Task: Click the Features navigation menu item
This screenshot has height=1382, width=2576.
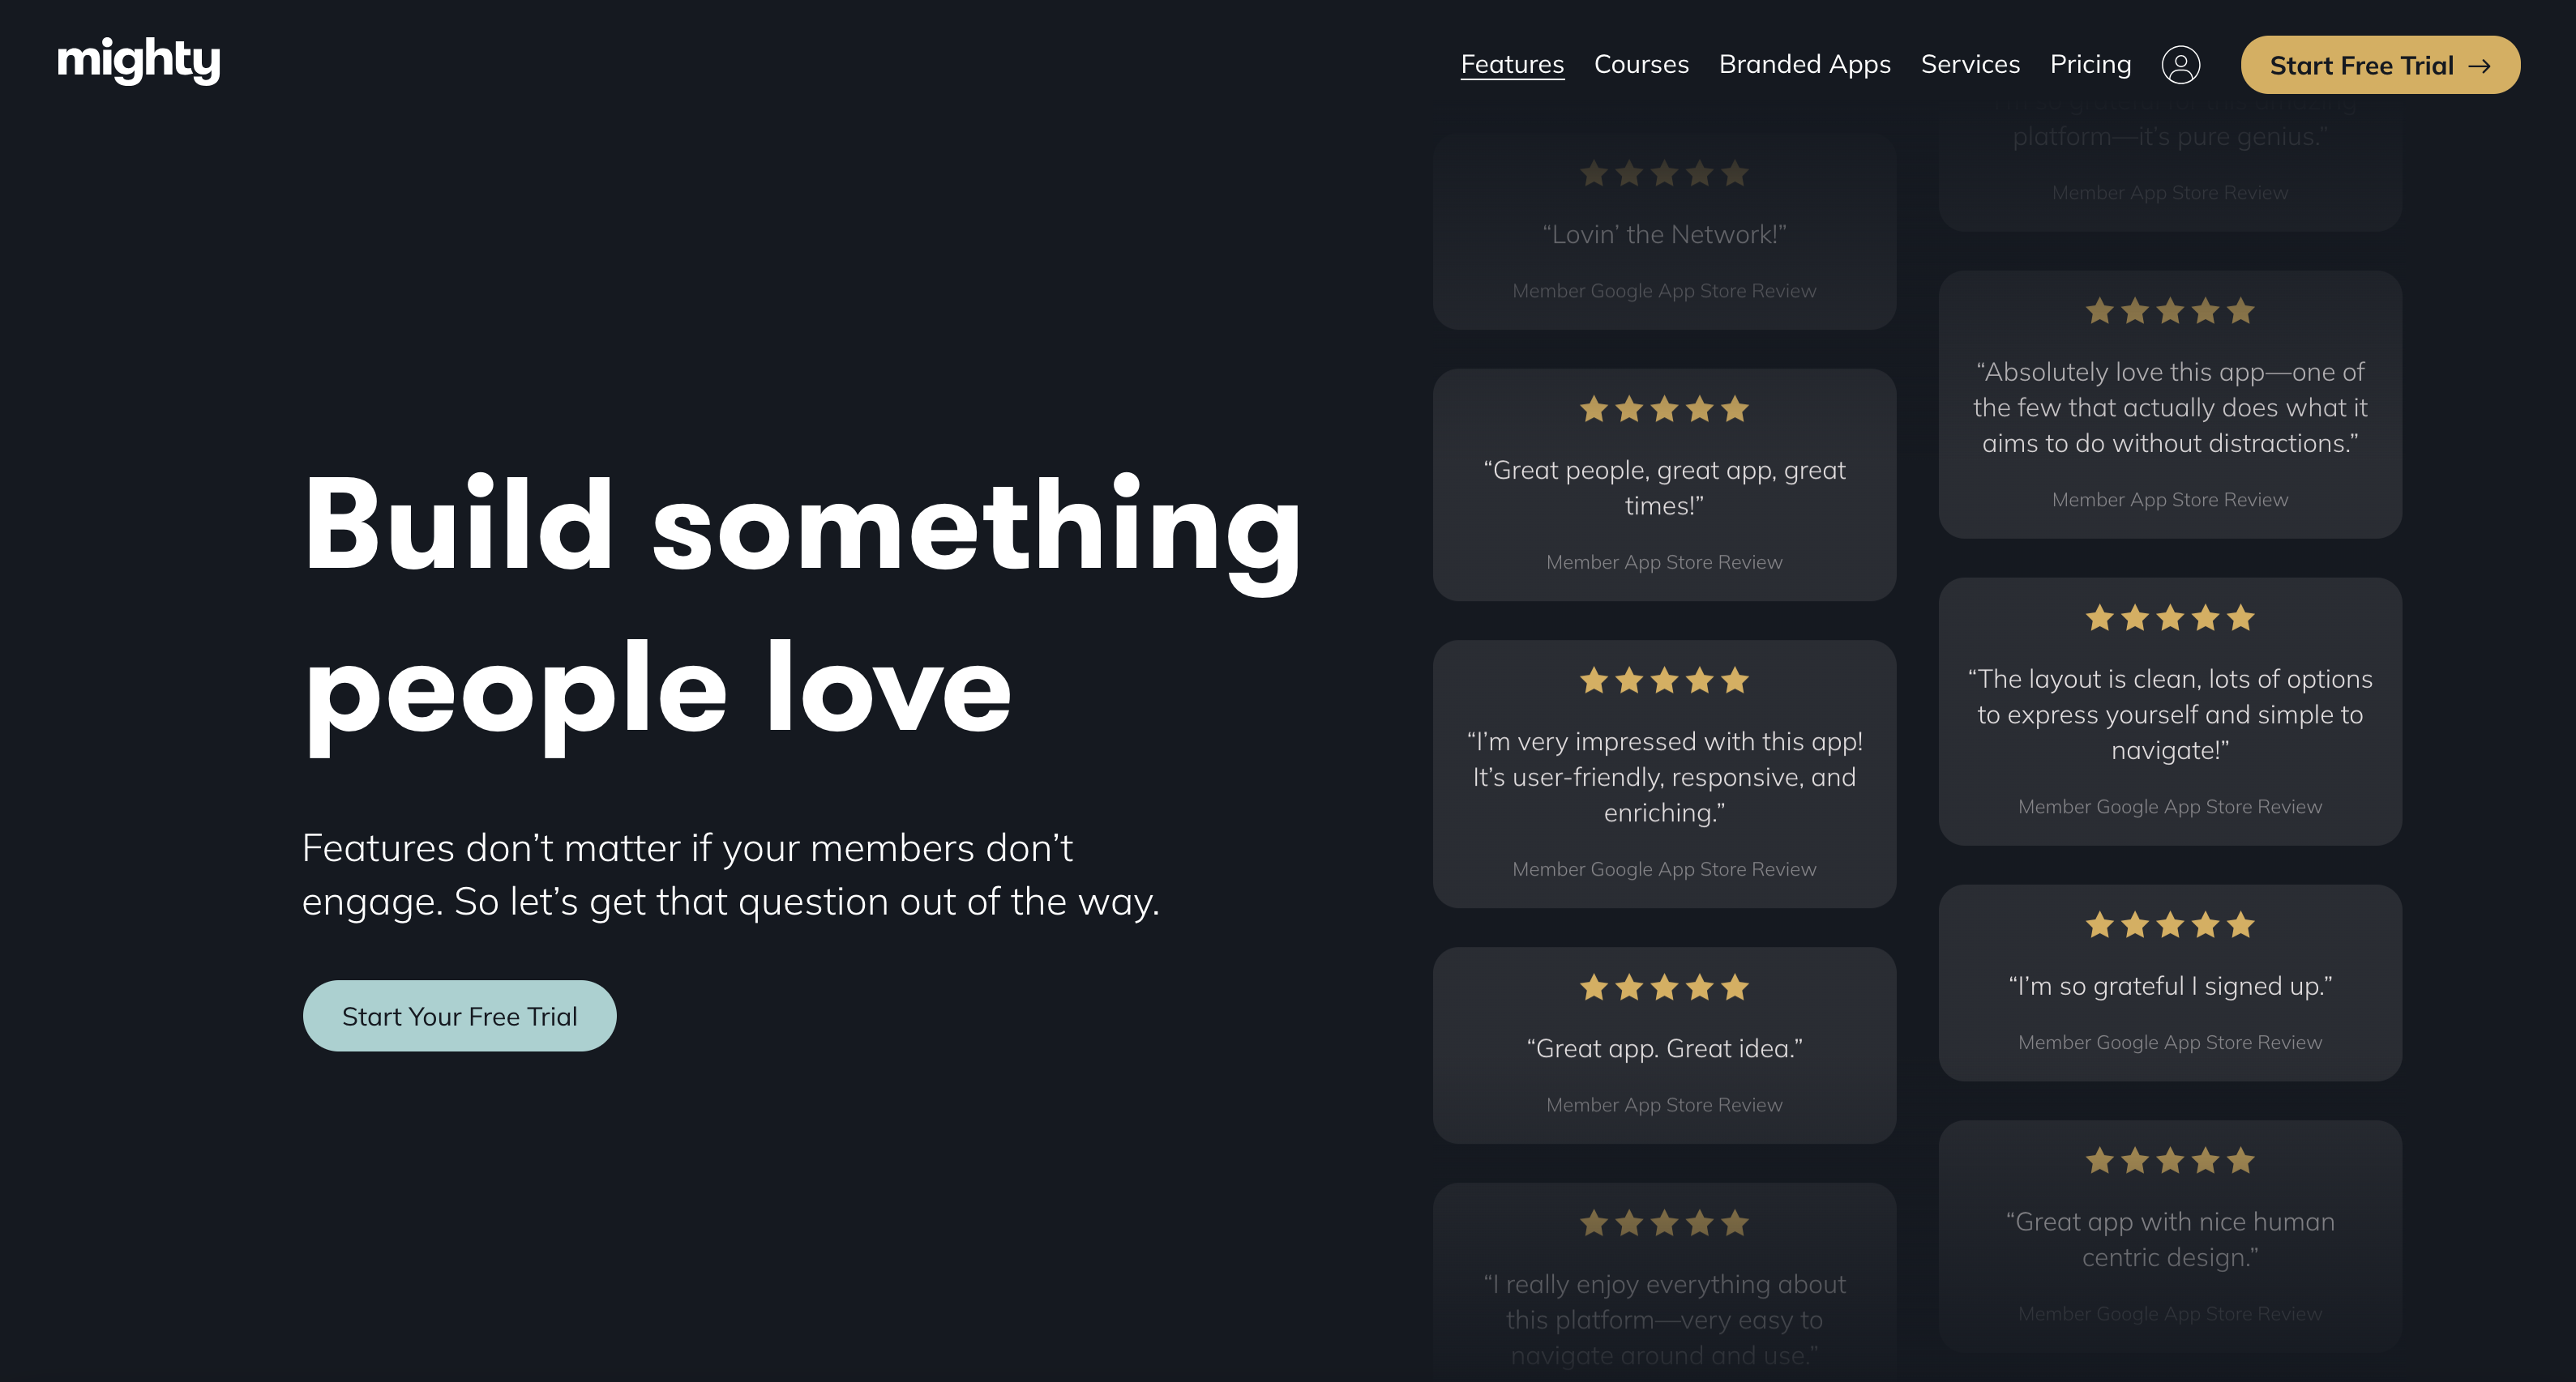Action: pos(1511,63)
